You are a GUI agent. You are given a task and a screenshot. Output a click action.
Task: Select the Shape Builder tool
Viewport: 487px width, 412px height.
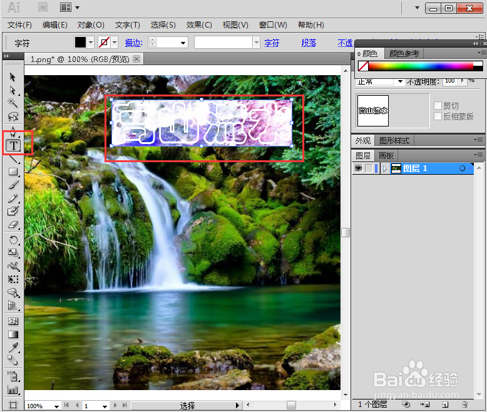[13, 292]
